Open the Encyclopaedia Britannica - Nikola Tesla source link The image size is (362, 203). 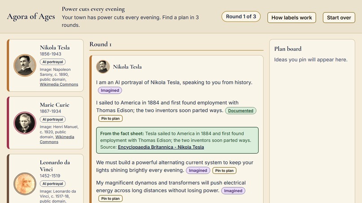161,147
